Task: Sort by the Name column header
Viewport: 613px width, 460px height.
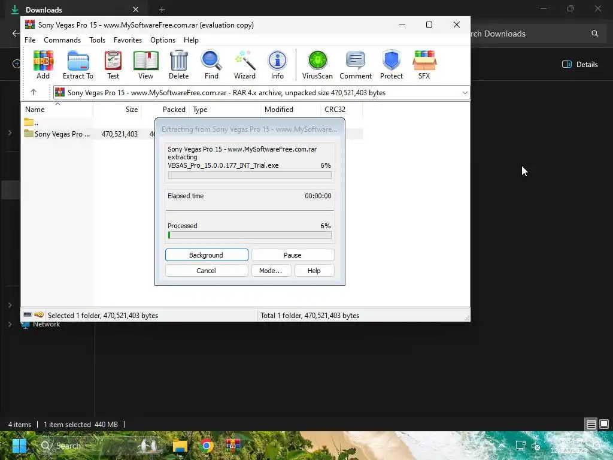Action: point(57,110)
